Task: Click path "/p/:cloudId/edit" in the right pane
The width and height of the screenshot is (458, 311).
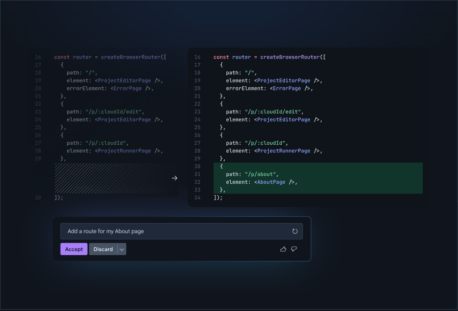Action: pos(265,112)
